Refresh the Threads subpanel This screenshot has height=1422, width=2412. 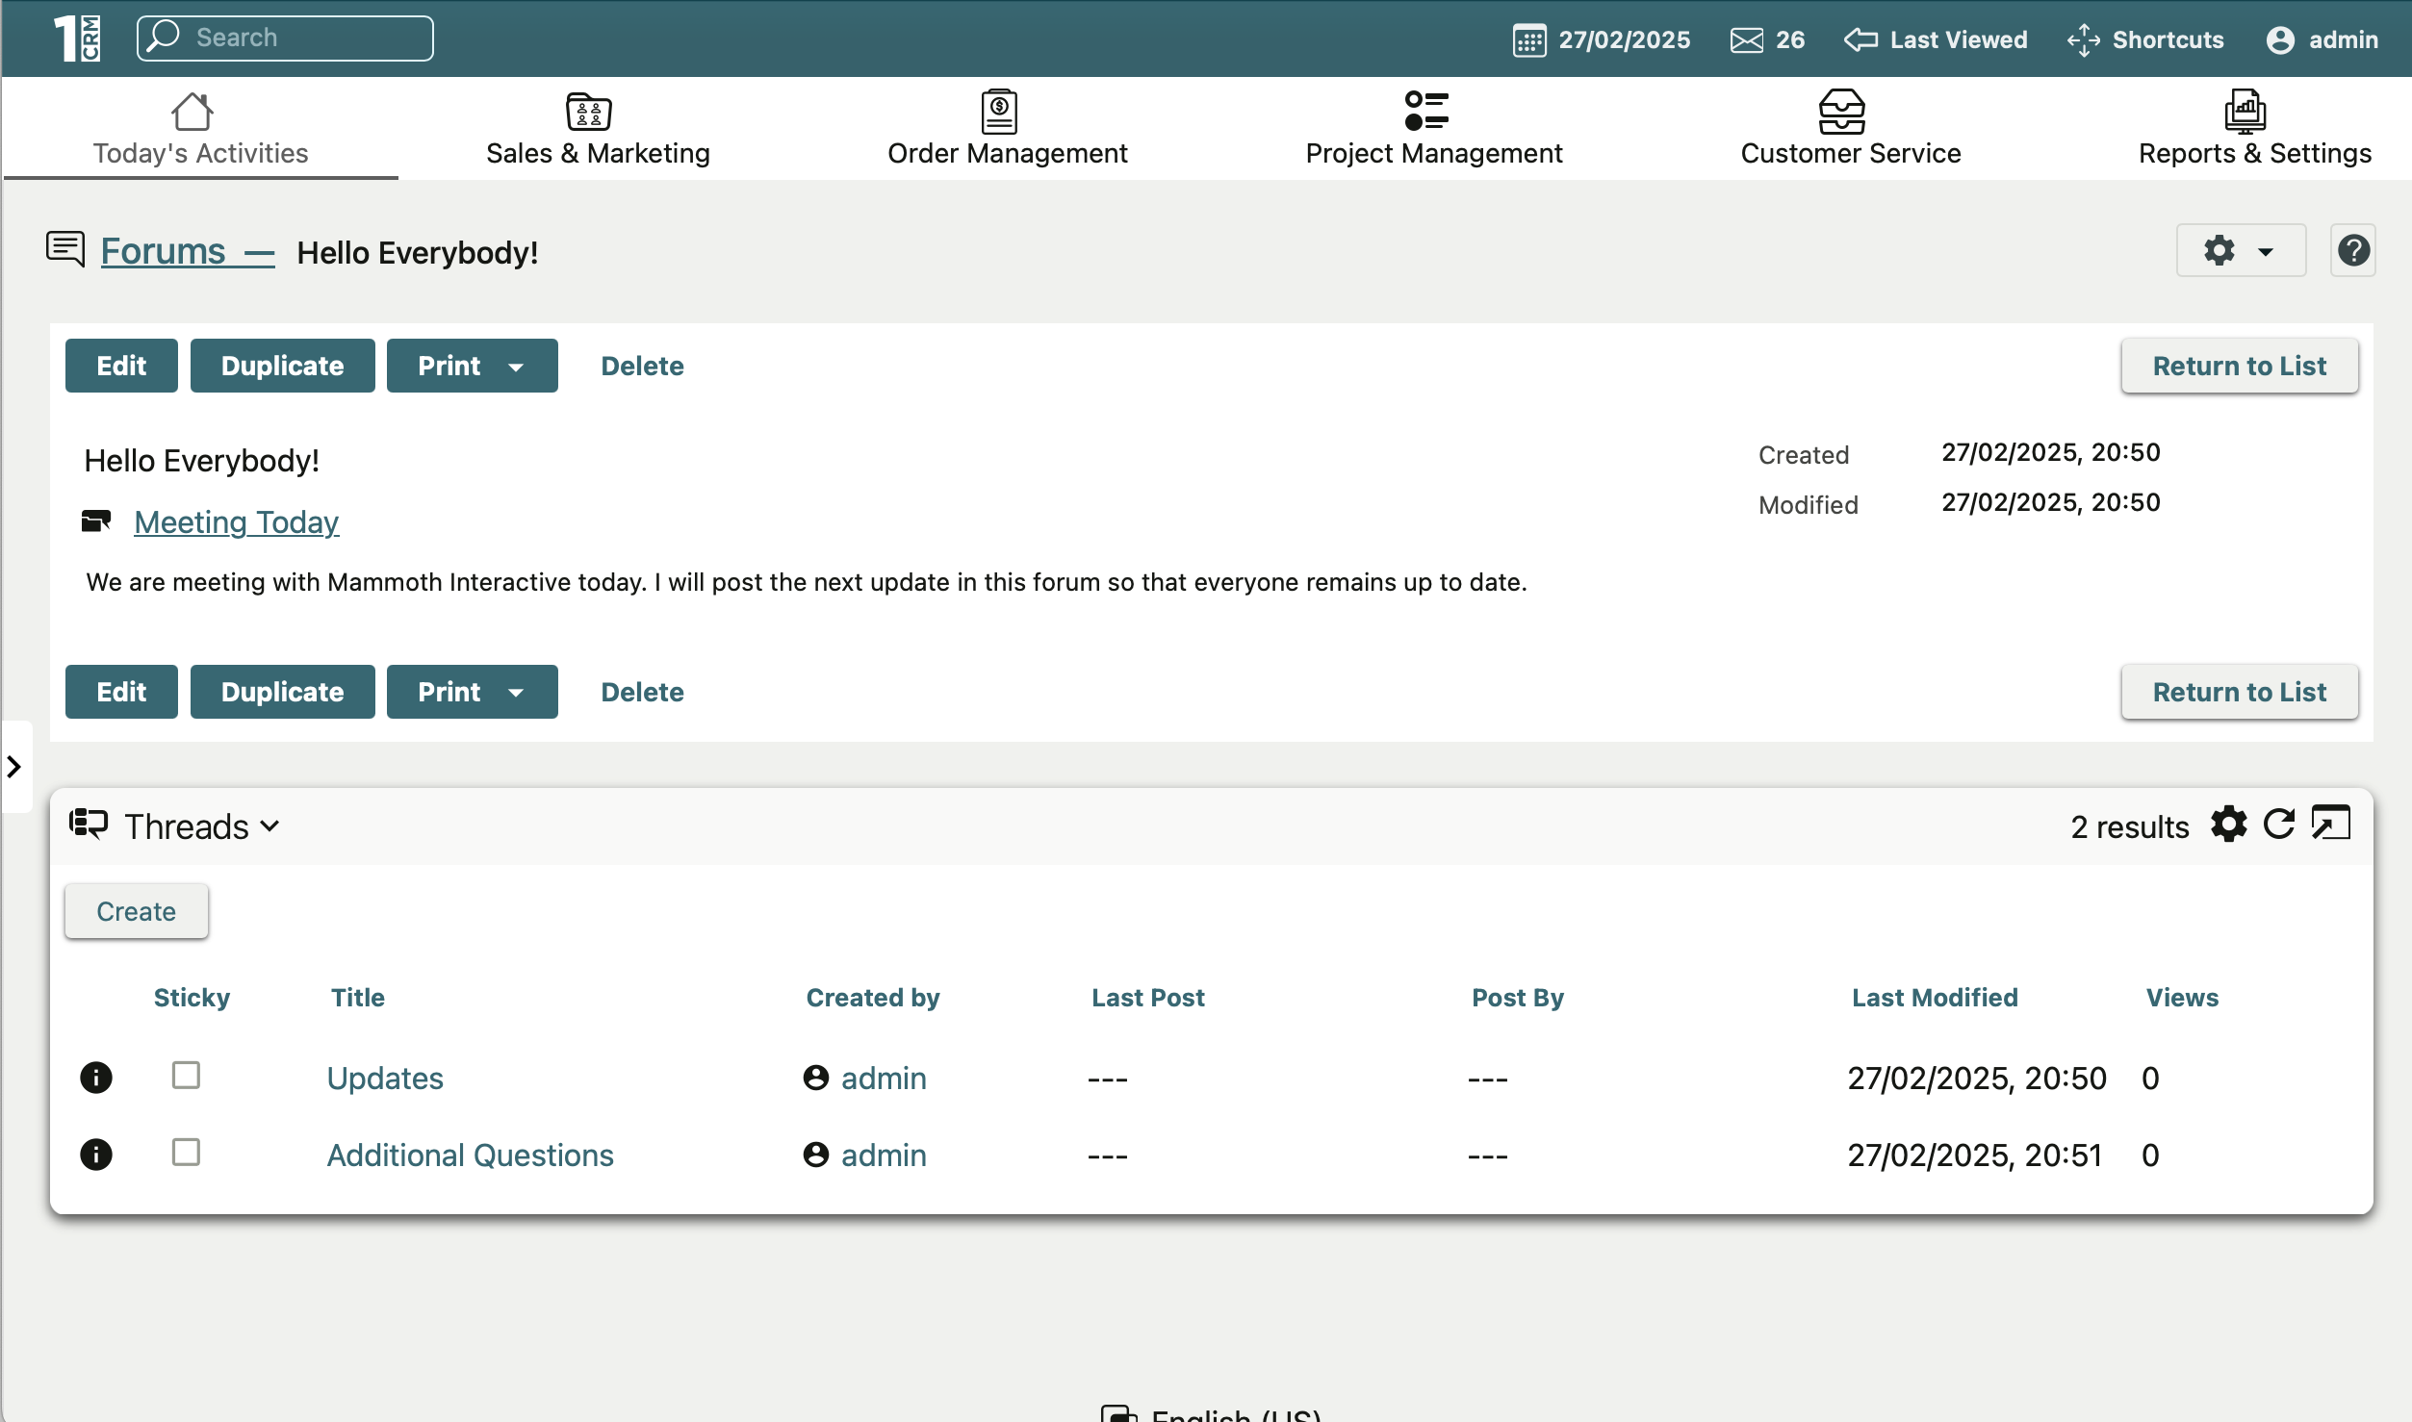2278,825
